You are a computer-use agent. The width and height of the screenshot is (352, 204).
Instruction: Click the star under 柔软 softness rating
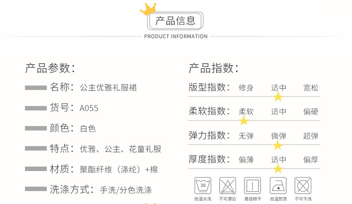pyautogui.click(x=244, y=121)
